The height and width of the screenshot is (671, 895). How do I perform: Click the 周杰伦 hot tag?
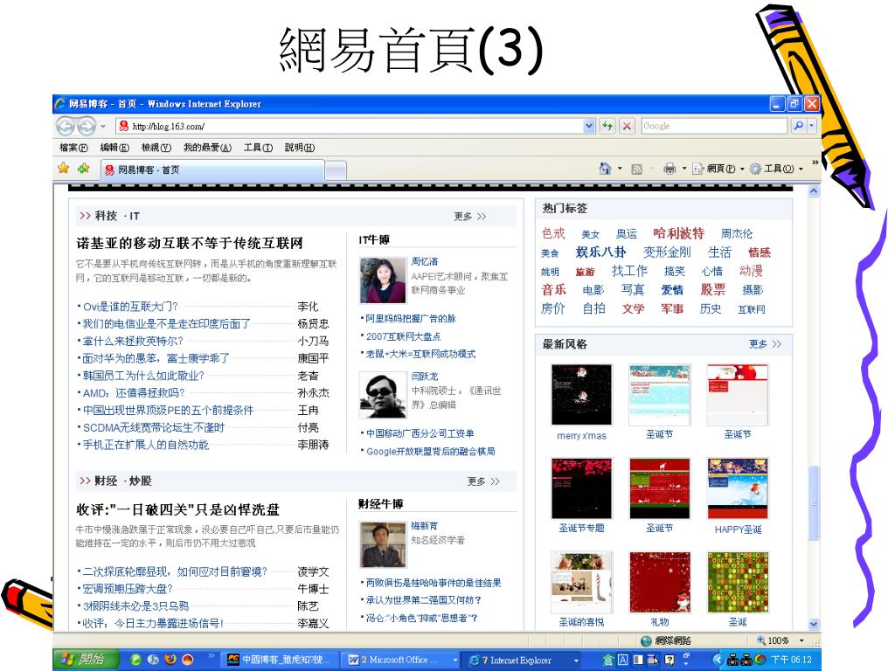point(736,233)
